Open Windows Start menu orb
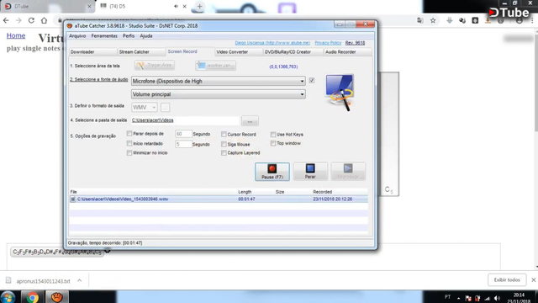This screenshot has height=303, width=538. (8, 297)
